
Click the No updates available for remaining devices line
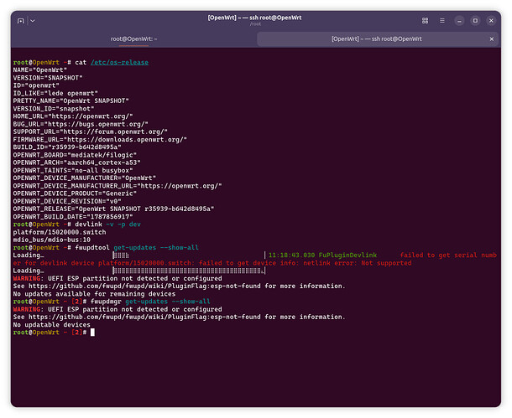pos(94,294)
